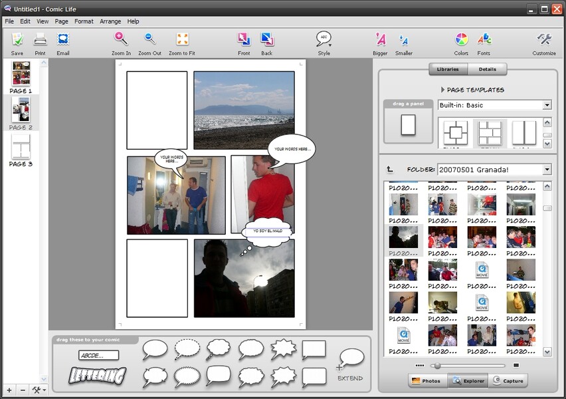Choose the two-column page template
The width and height of the screenshot is (566, 399).
tap(524, 132)
